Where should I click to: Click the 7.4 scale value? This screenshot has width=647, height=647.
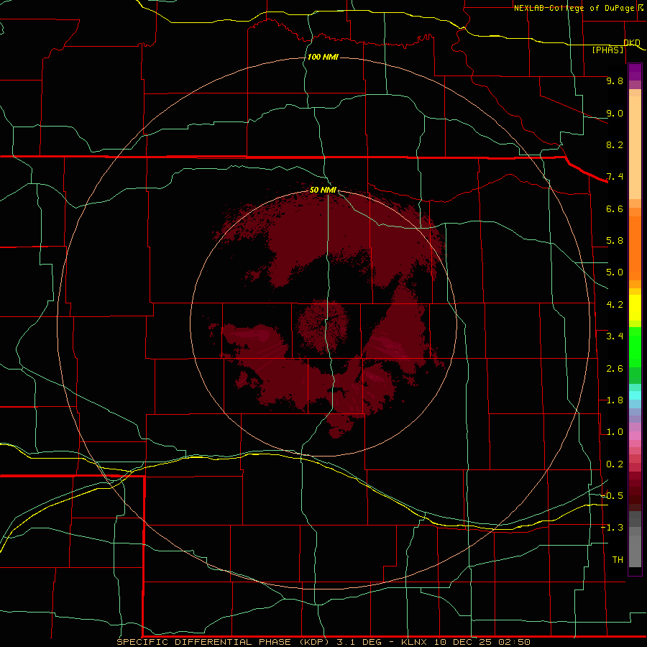coord(615,177)
